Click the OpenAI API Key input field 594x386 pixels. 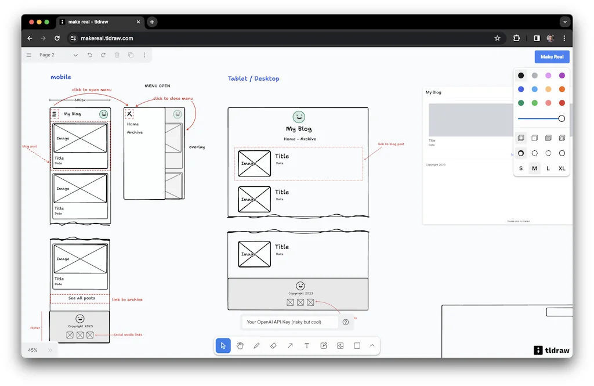(290, 321)
